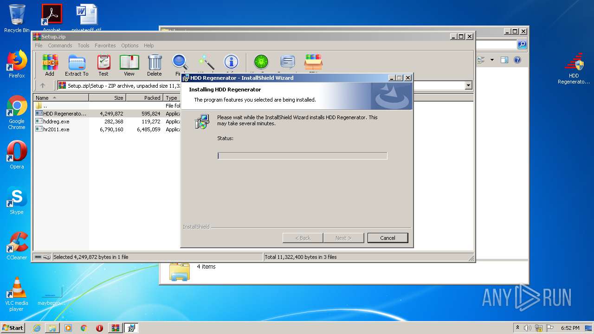Image resolution: width=594 pixels, height=334 pixels.
Task: Show hidden system tray icons
Action: [517, 328]
